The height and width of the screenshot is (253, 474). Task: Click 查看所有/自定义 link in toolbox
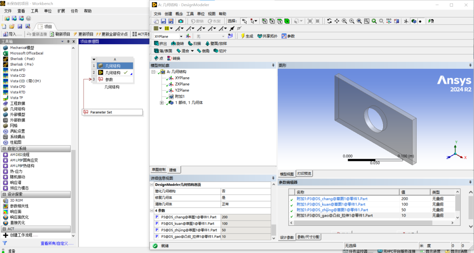pos(57,243)
